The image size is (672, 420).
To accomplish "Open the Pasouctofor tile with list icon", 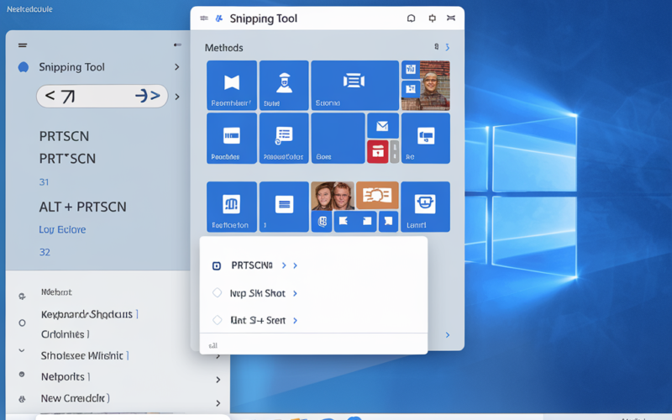I will click(x=284, y=138).
